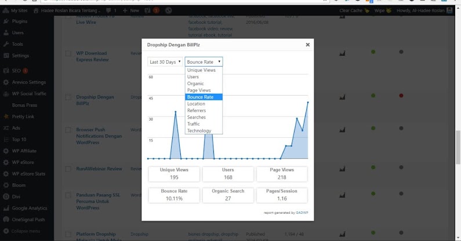Viewport: 461px width, 241px height.
Task: Choose Page Views from the metric list
Action: [204, 90]
